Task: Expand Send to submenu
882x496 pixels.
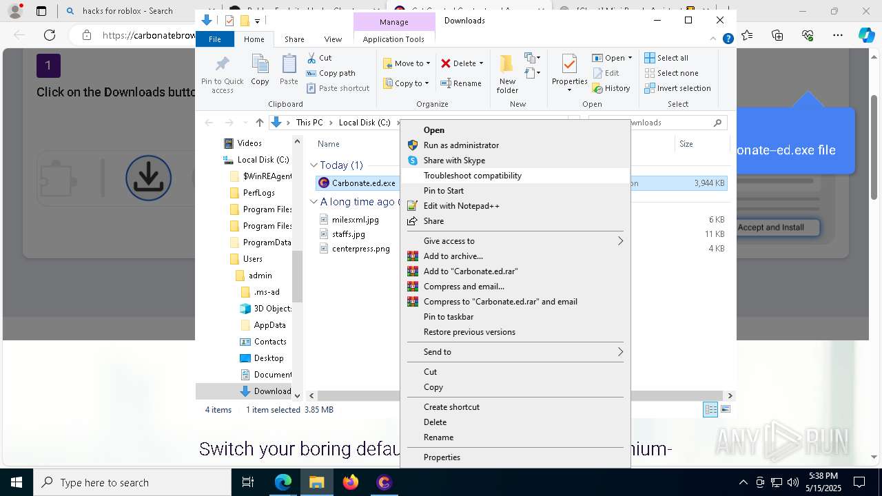Action: click(x=515, y=352)
